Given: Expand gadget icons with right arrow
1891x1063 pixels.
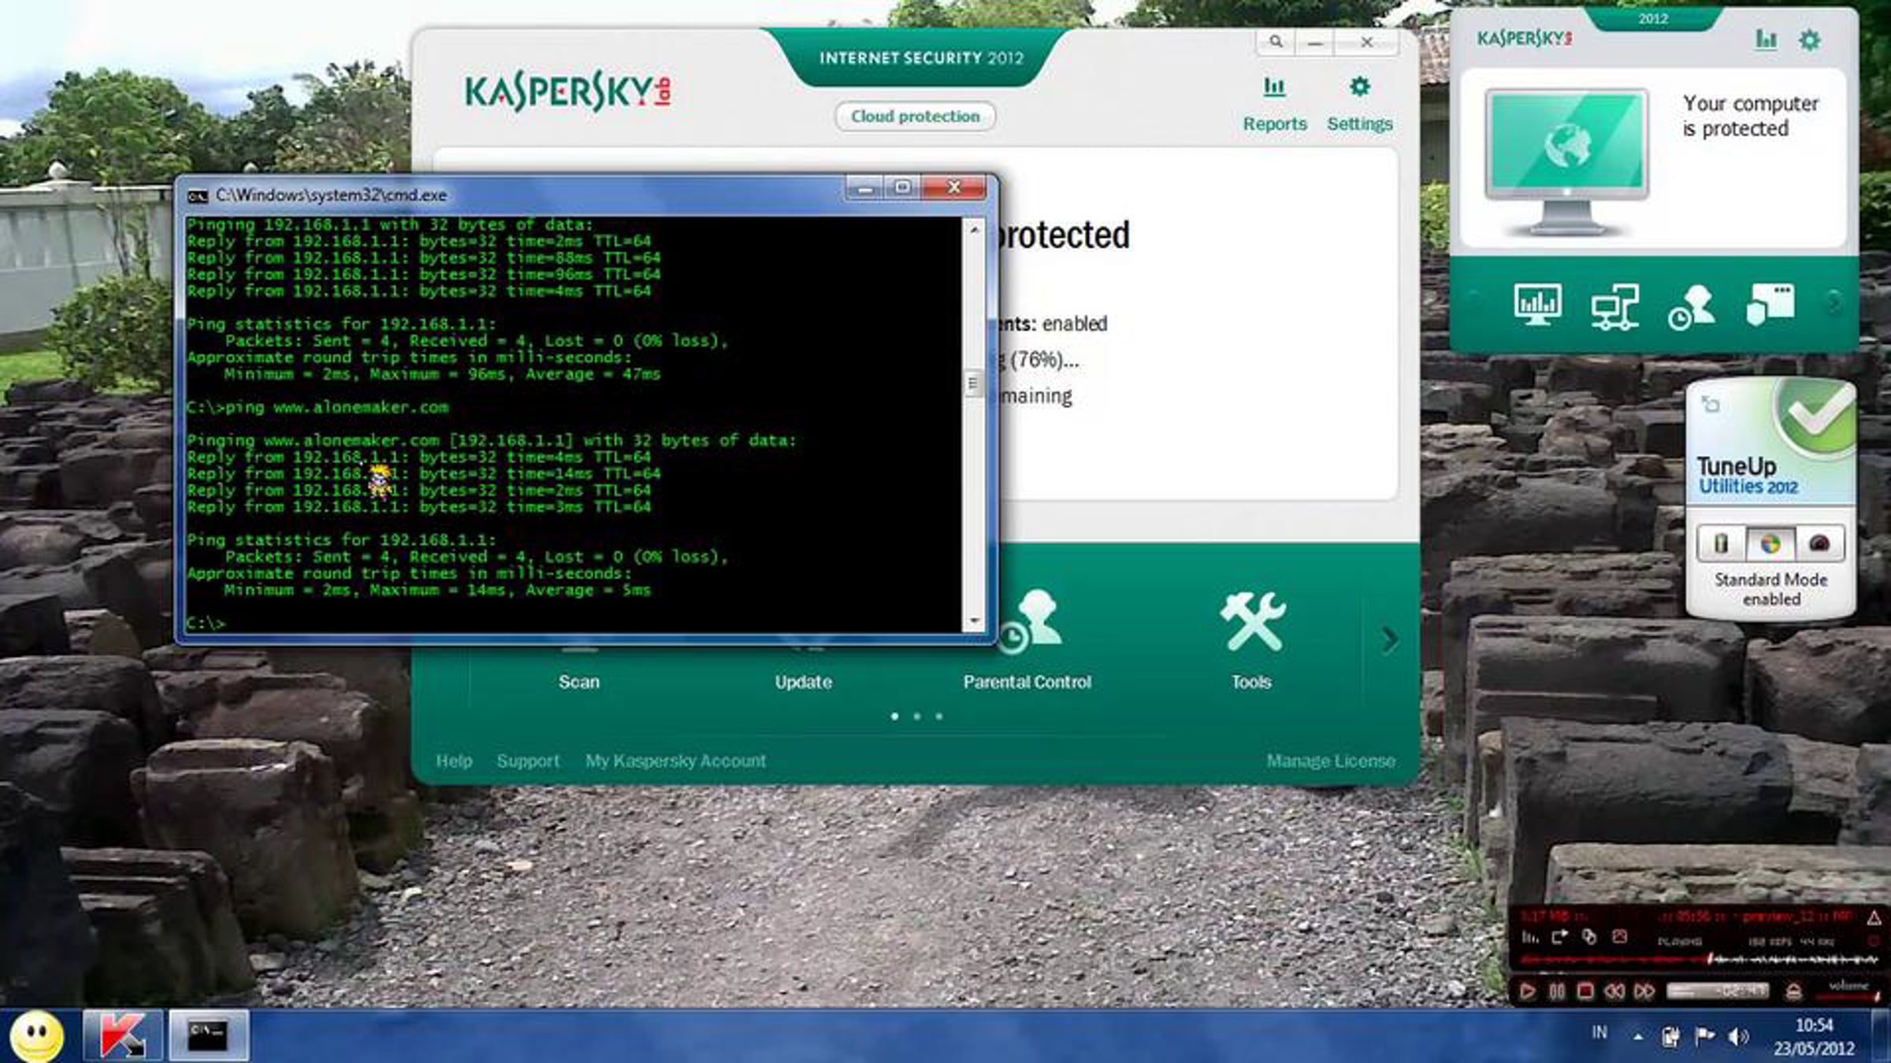Looking at the screenshot, I should tap(1835, 301).
